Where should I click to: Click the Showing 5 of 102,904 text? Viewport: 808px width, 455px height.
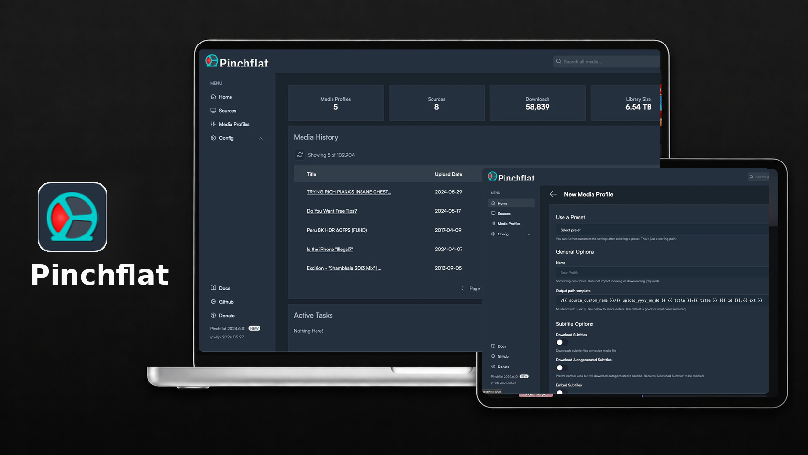[332, 155]
